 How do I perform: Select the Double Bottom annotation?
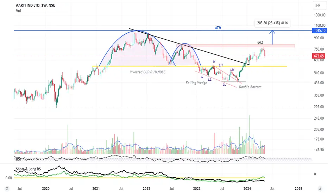pos(250,87)
